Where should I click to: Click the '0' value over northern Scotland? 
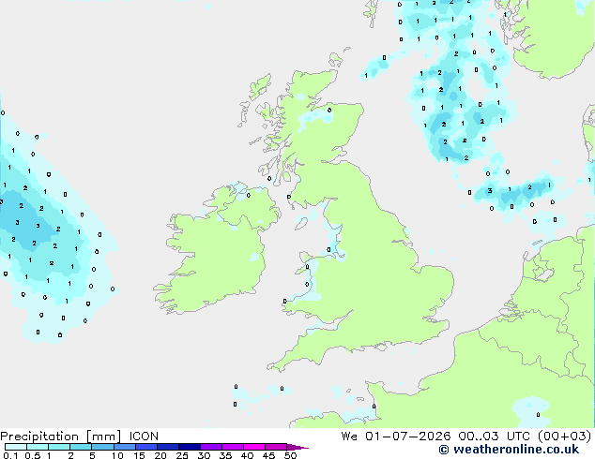[x=329, y=111]
